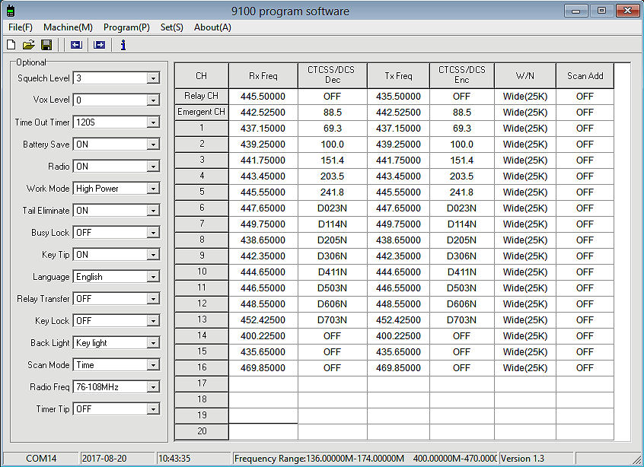This screenshot has height=467, width=644.
Task: Click the Save floppy disk icon
Action: tap(46, 45)
